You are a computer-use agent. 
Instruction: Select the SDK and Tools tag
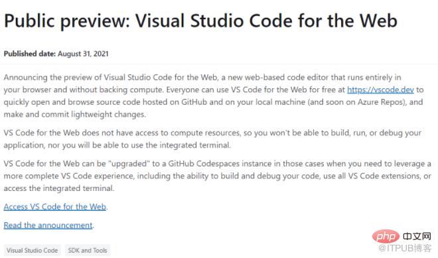coord(88,250)
